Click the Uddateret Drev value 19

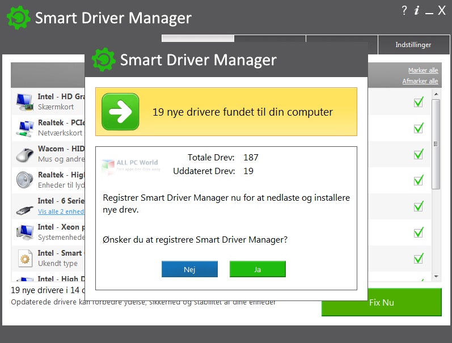click(248, 171)
